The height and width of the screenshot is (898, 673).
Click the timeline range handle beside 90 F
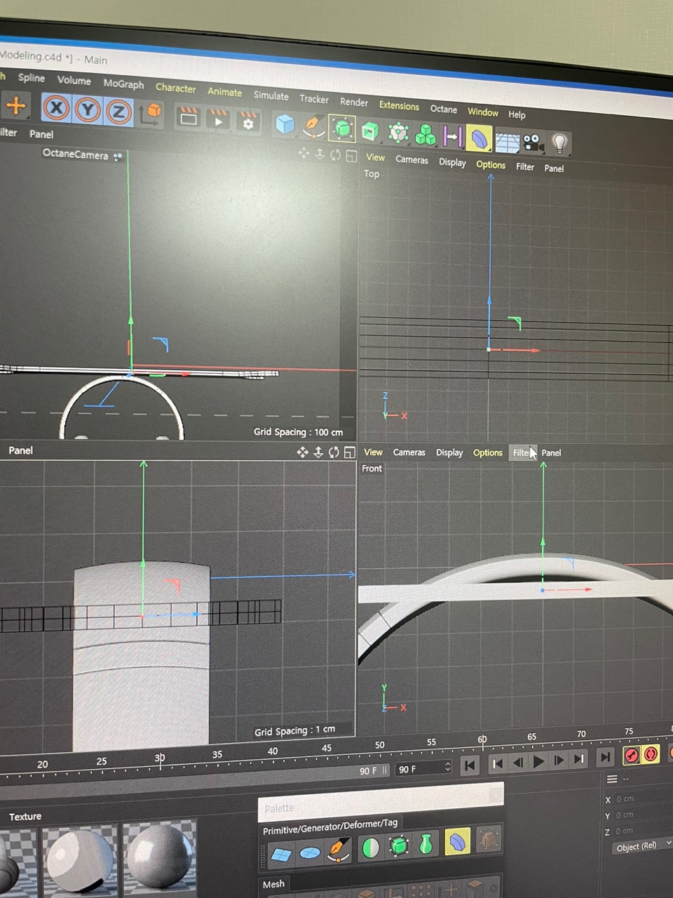click(x=384, y=770)
